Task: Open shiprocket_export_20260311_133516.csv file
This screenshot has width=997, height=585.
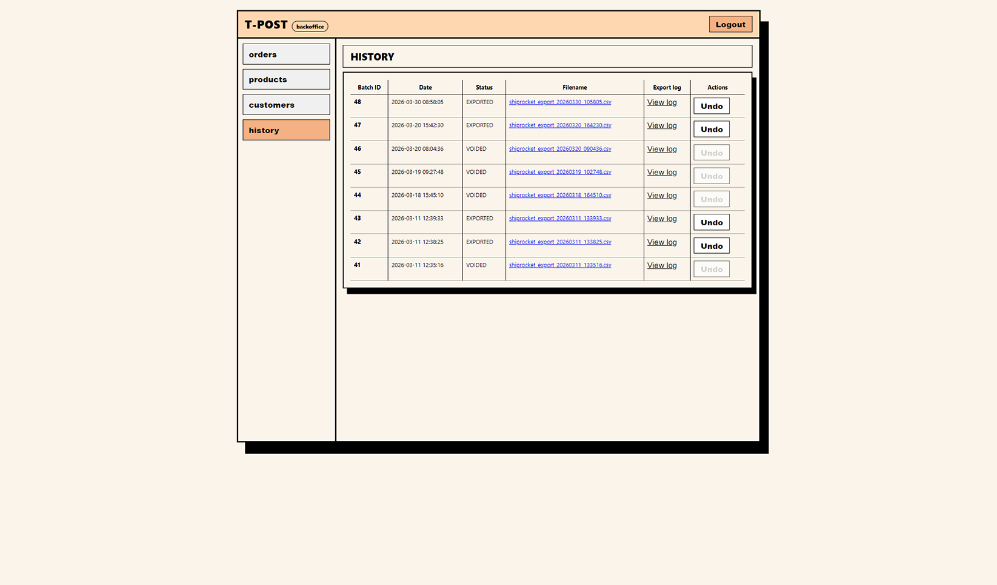Action: [559, 265]
